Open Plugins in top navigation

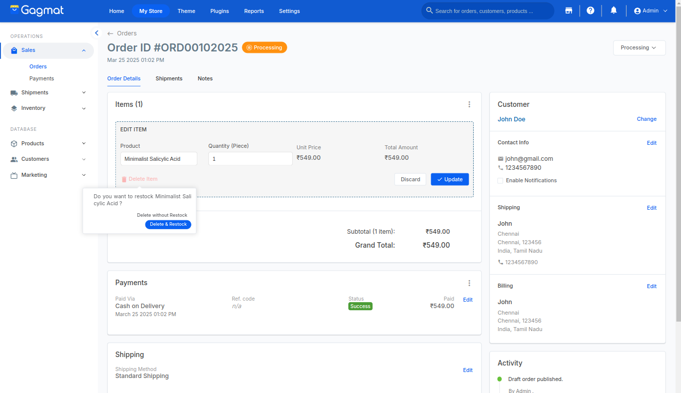point(220,11)
